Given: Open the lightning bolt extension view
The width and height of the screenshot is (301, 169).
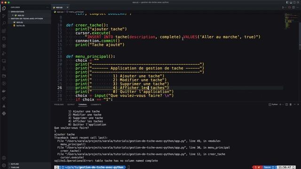Looking at the screenshot, I should 4,46.
